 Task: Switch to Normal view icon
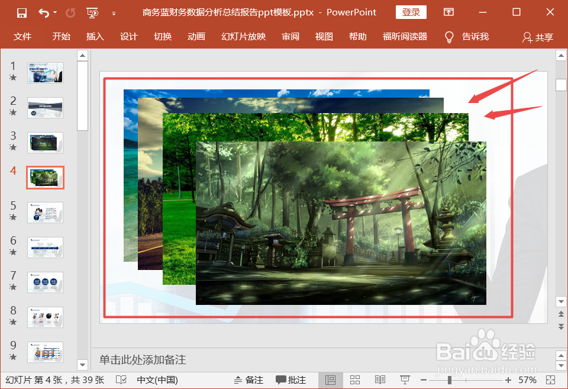tap(330, 380)
